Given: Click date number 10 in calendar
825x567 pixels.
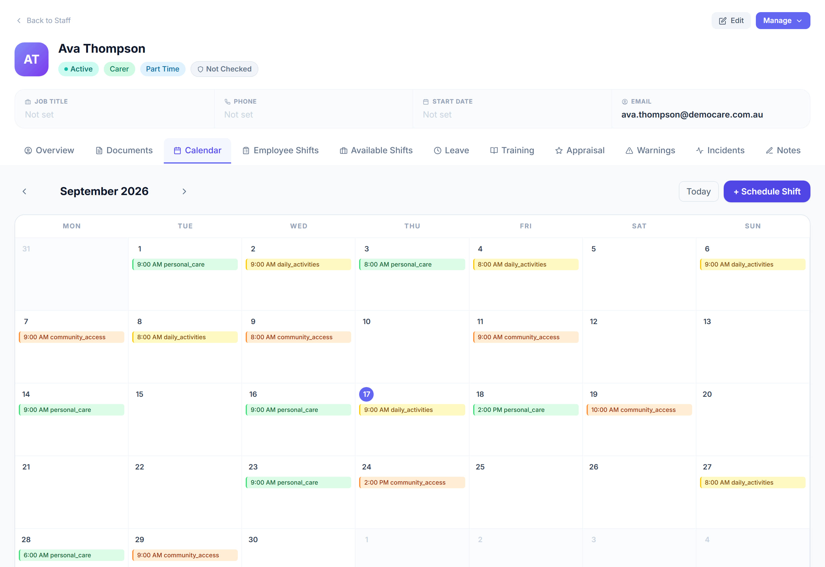Looking at the screenshot, I should [x=366, y=322].
